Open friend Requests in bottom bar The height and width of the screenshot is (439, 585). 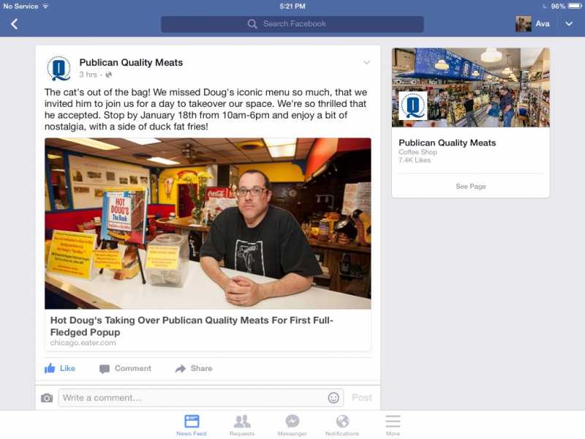click(242, 425)
